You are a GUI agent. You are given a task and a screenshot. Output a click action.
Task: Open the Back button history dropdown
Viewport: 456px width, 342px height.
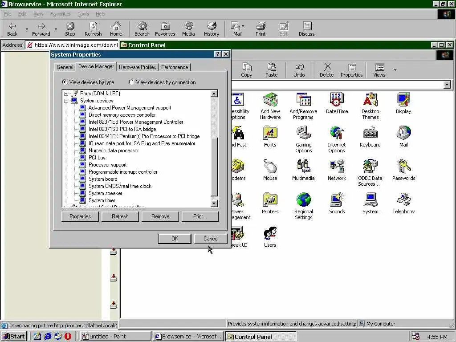pos(27,29)
